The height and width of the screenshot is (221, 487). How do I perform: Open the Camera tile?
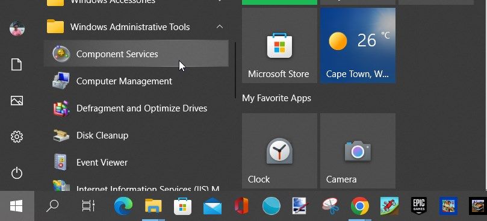tap(358, 151)
